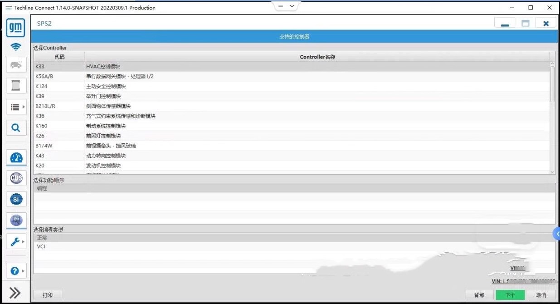The height and width of the screenshot is (304, 560).
Task: Click controller list scroll down arrow
Action: (x=552, y=172)
